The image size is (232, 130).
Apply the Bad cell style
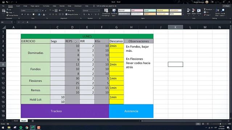point(137,10)
